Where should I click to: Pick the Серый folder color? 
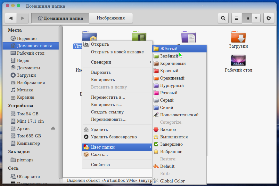pyautogui.click(x=179, y=100)
